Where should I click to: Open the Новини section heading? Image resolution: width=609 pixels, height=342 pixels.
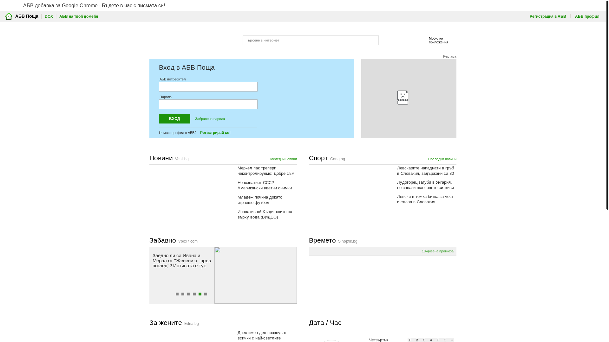click(x=161, y=158)
